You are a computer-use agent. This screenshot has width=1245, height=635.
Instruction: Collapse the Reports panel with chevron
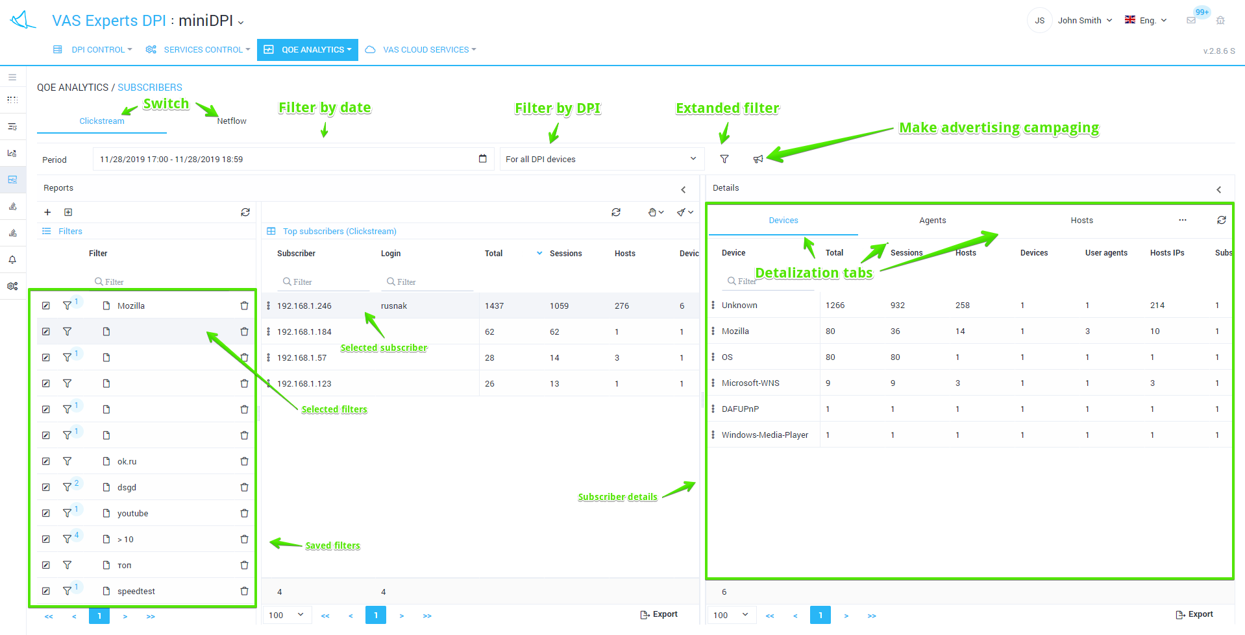pyautogui.click(x=683, y=189)
